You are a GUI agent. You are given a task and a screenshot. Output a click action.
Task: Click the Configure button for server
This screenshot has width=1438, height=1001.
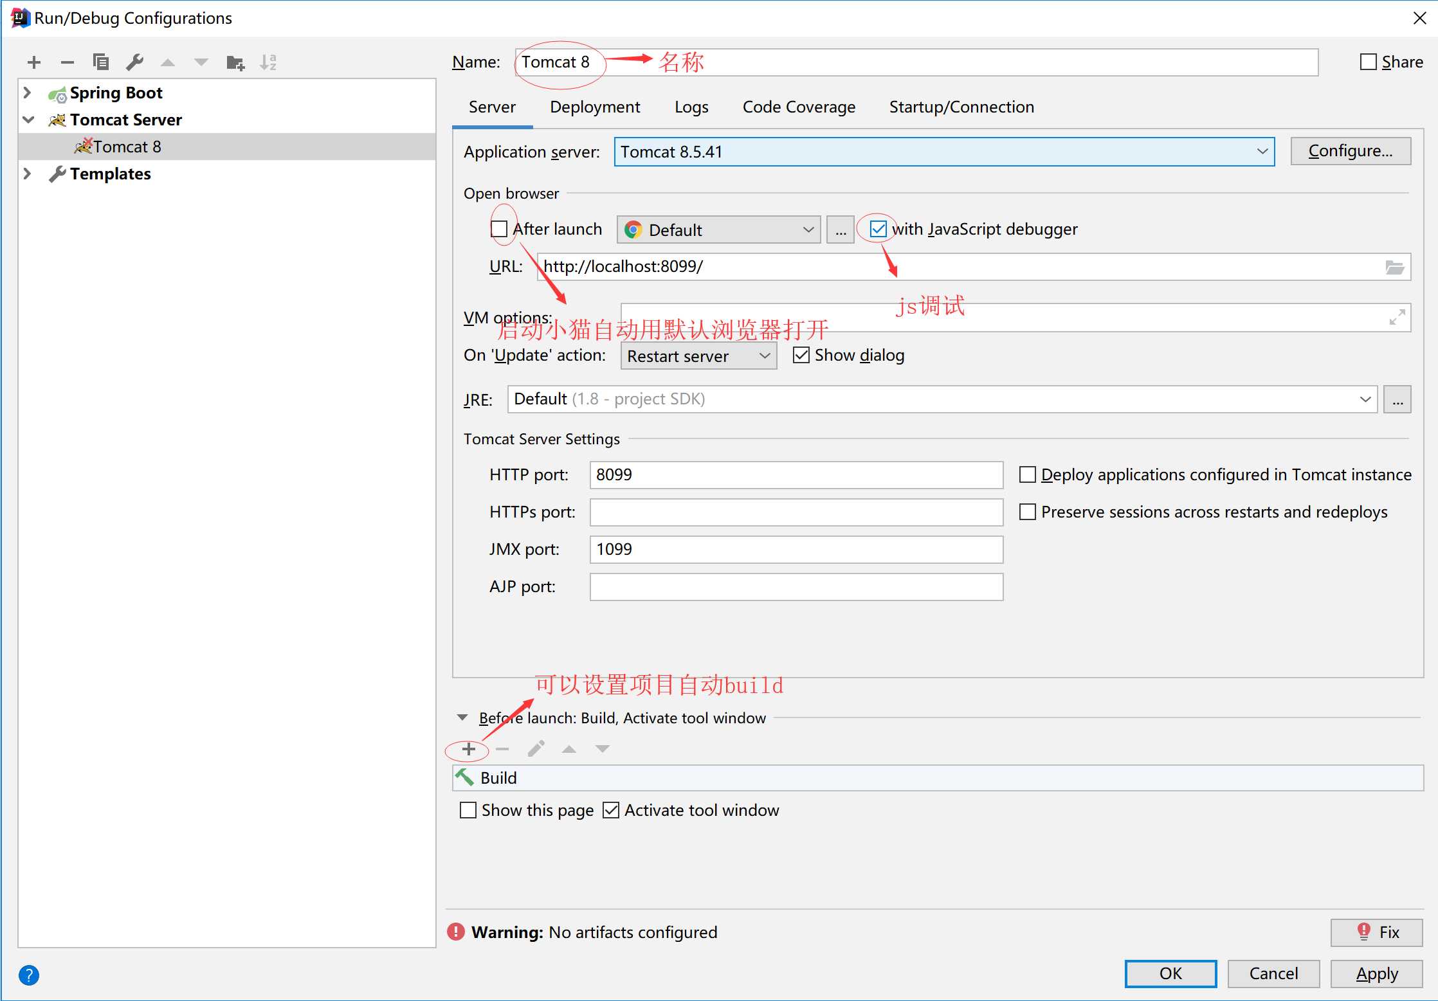tap(1354, 152)
